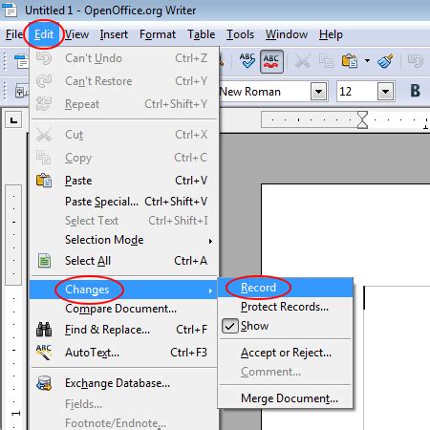This screenshot has width=430, height=430.
Task: Click the Exchange Database icon
Action: pyautogui.click(x=44, y=383)
